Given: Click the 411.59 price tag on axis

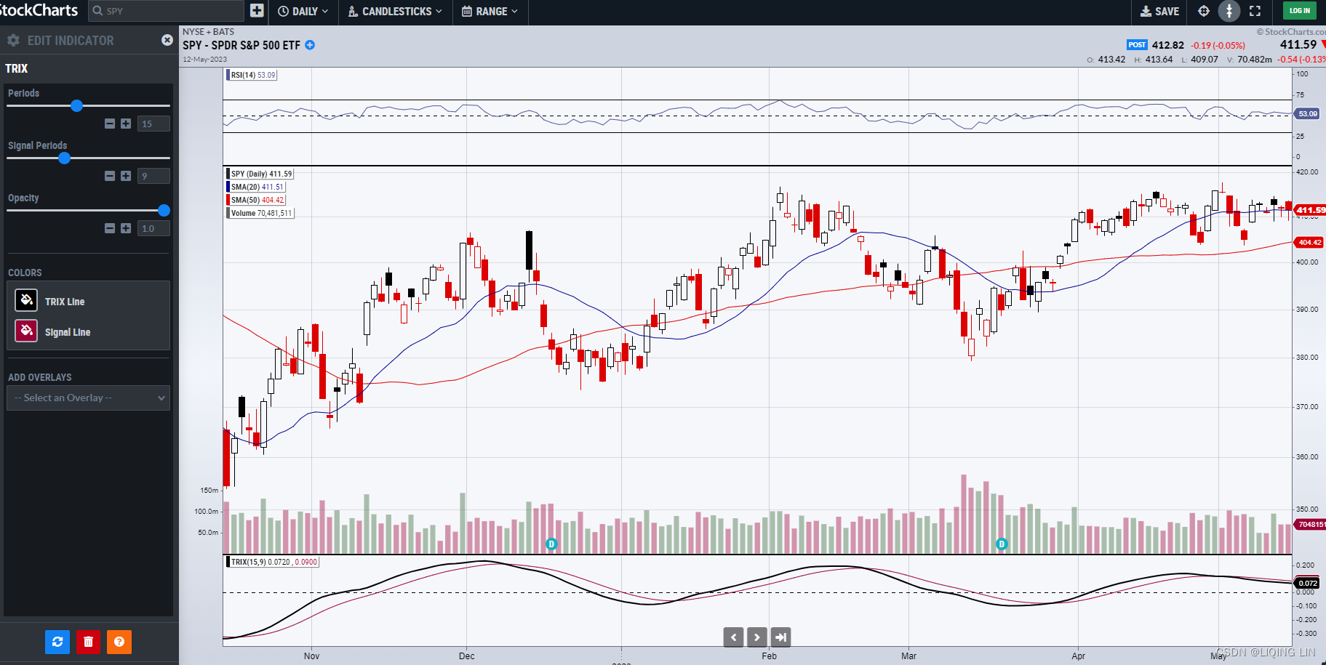Looking at the screenshot, I should pos(1310,210).
